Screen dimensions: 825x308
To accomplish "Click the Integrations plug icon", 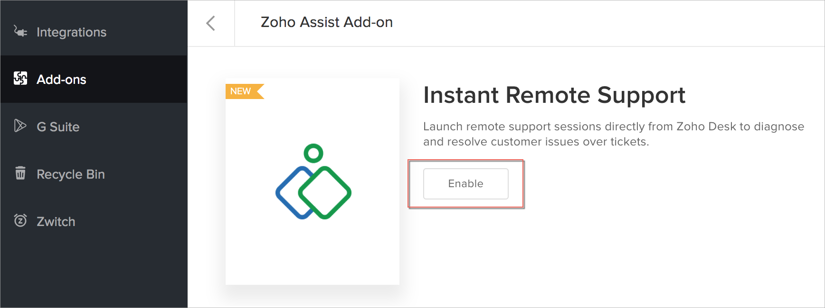I will 20,31.
